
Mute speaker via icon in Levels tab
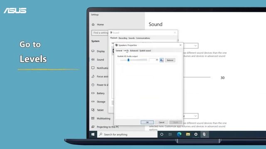click(x=162, y=60)
